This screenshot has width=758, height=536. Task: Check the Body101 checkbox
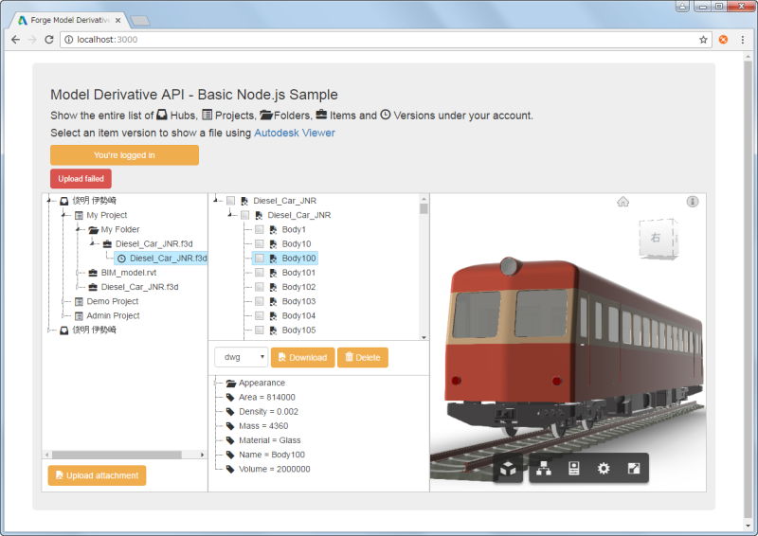pyautogui.click(x=259, y=273)
